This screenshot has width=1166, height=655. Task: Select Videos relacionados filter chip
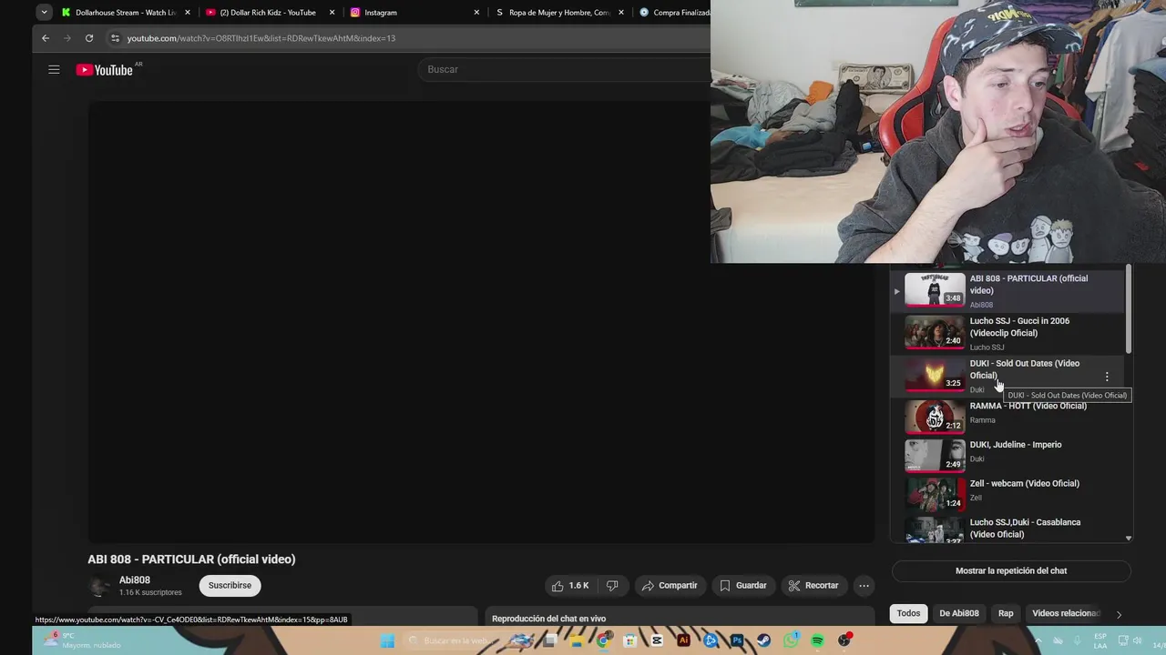(1066, 613)
